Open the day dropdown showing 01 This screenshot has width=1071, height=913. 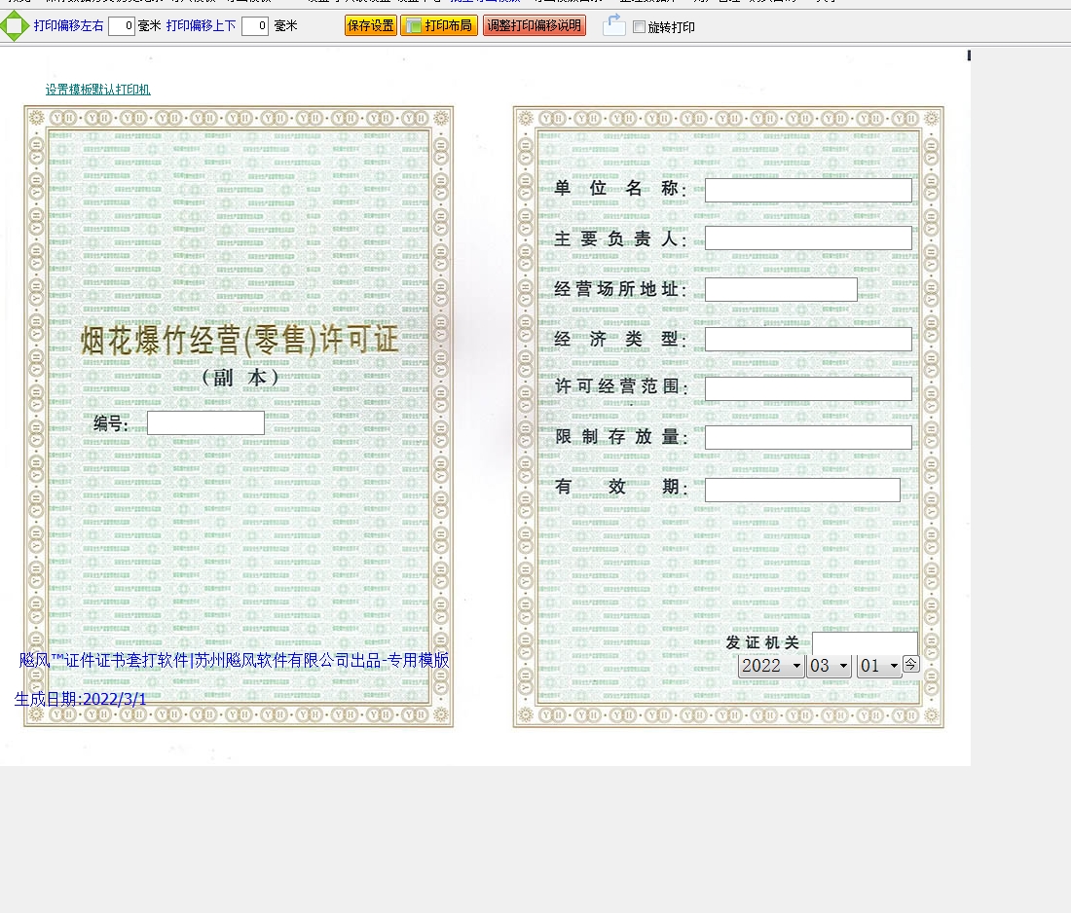[x=879, y=666]
